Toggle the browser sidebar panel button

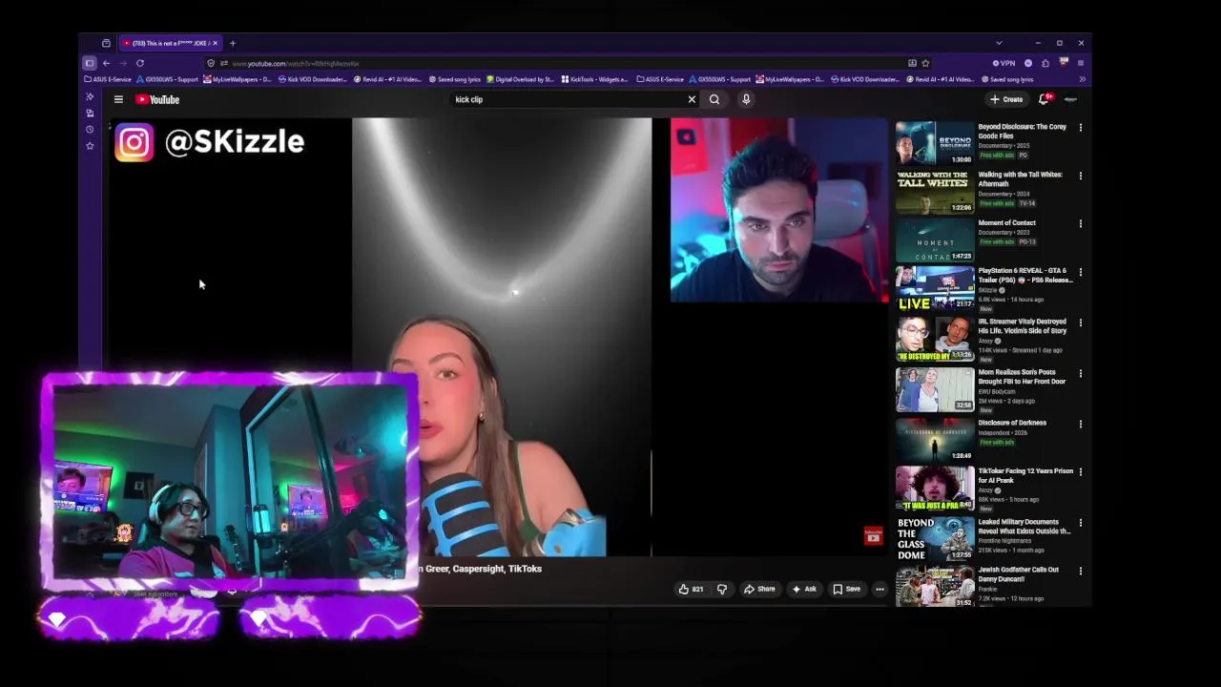point(90,63)
